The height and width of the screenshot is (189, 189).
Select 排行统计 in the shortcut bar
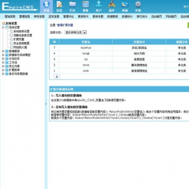[x=141, y=17]
